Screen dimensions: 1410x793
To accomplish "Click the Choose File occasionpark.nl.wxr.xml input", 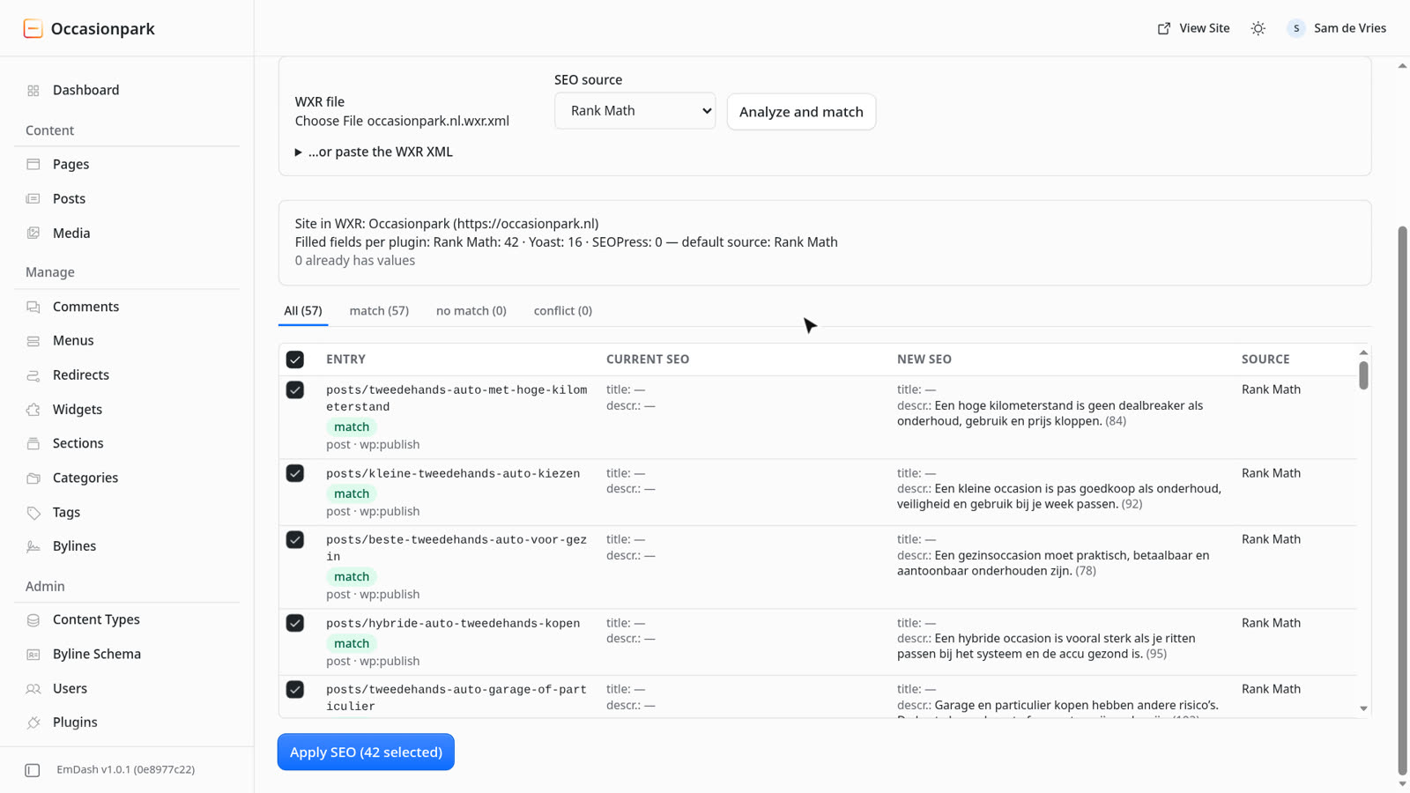I will point(402,122).
